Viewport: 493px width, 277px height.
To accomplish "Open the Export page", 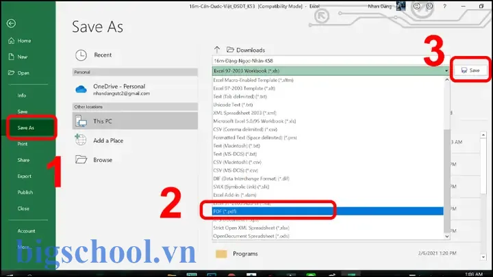I will pos(24,176).
